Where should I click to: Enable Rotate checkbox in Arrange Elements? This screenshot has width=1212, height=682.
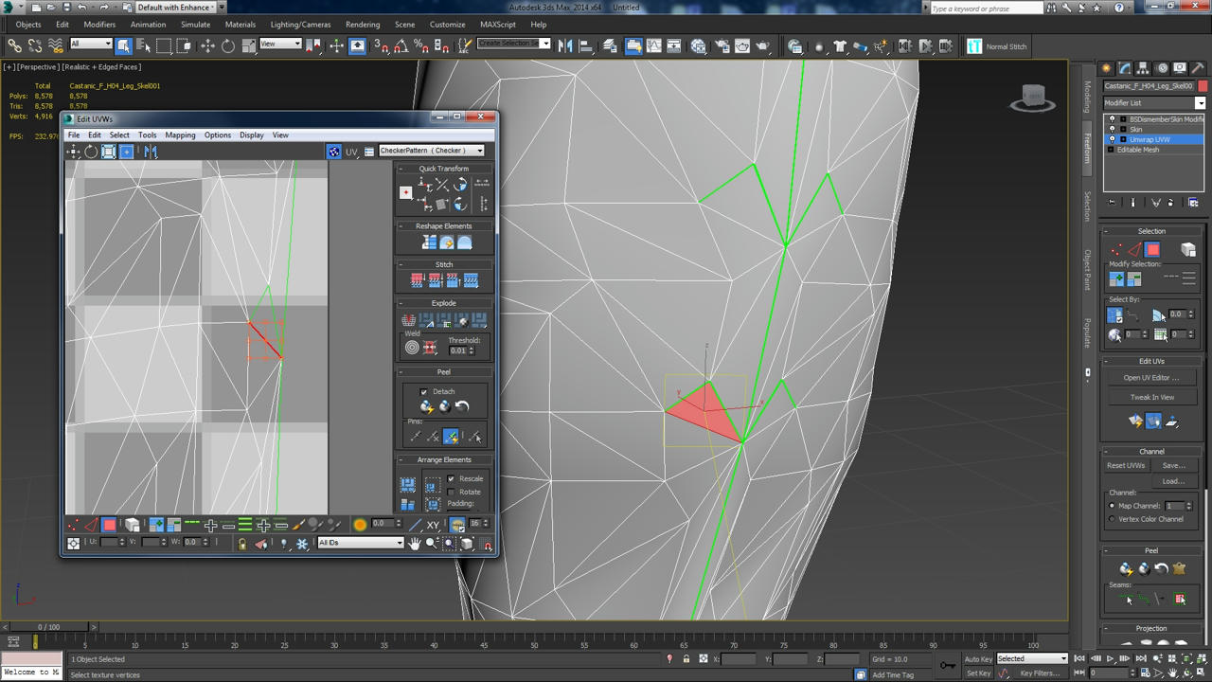pos(451,492)
